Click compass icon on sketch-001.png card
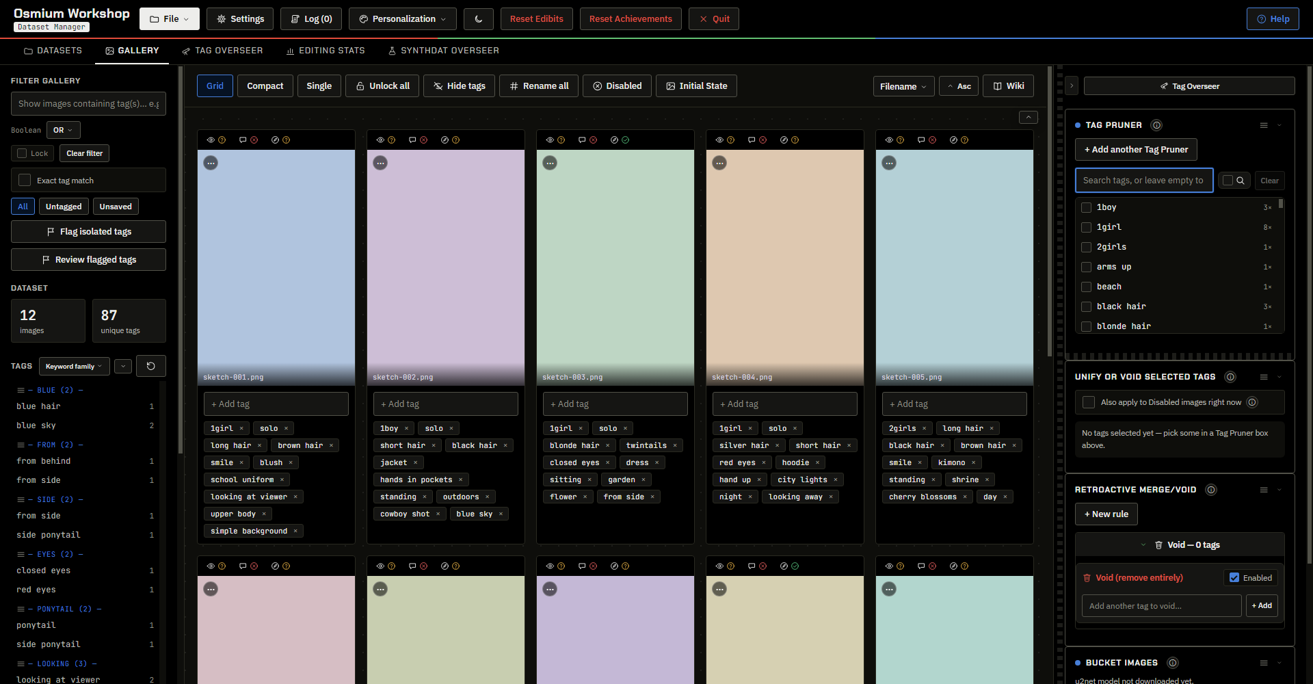 click(275, 140)
